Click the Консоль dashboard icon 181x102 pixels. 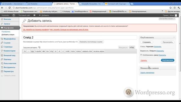(x=2, y=19)
